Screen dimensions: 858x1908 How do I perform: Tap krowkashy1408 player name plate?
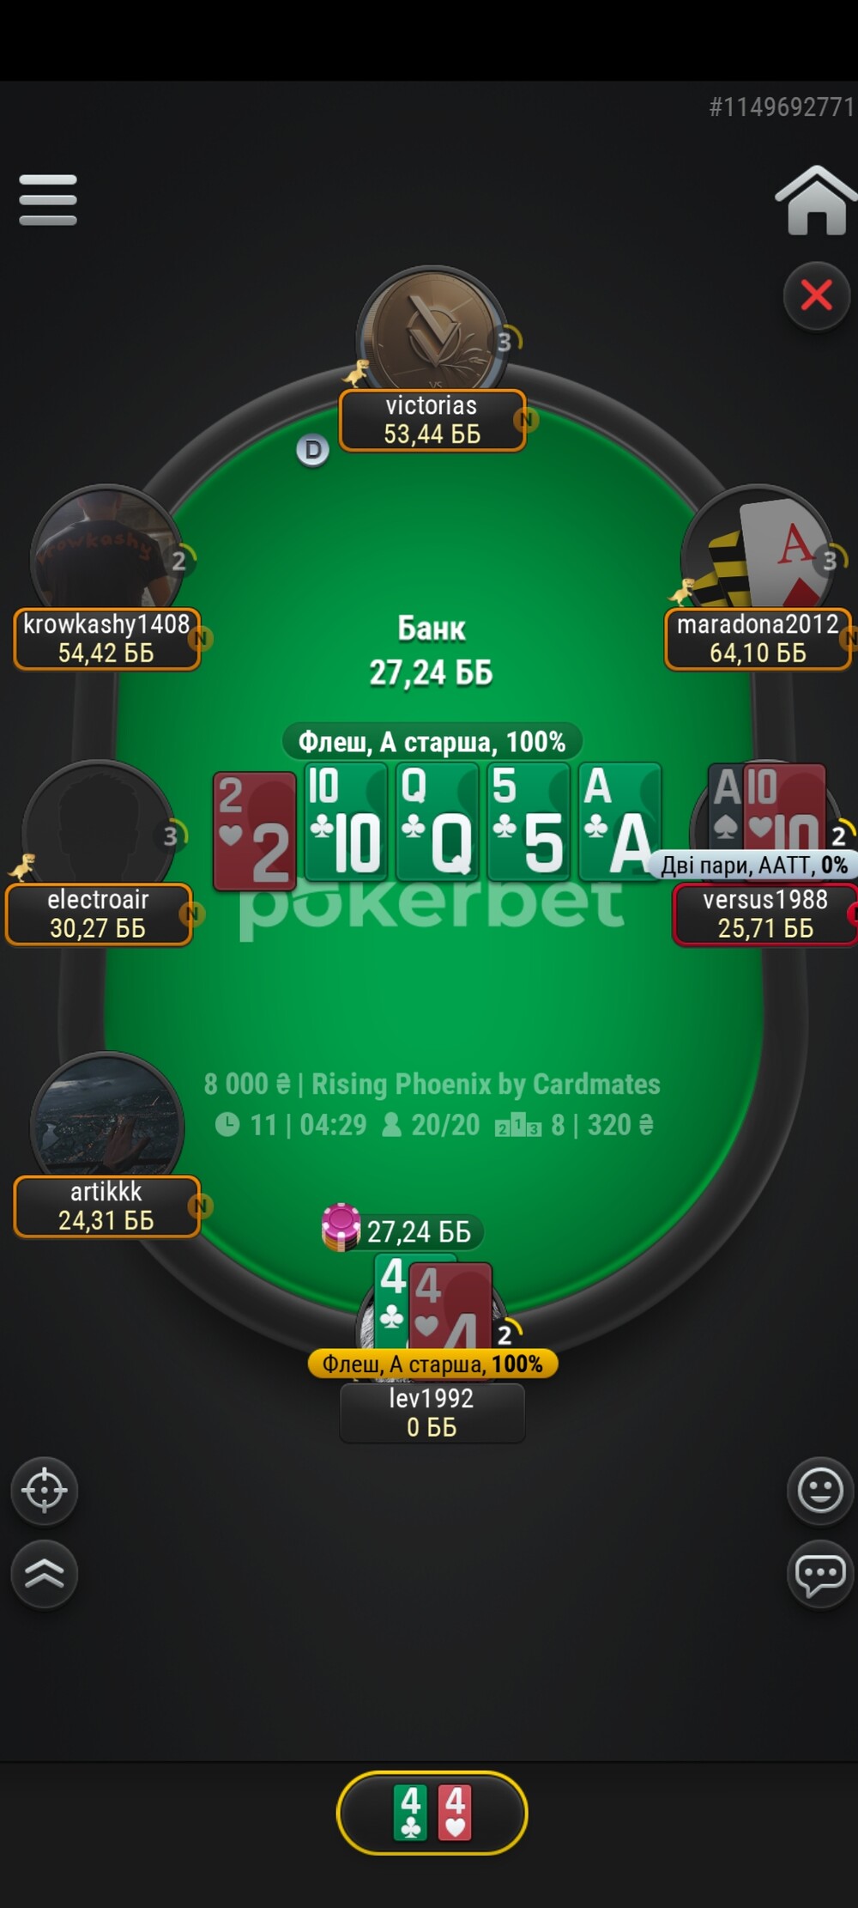coord(106,638)
